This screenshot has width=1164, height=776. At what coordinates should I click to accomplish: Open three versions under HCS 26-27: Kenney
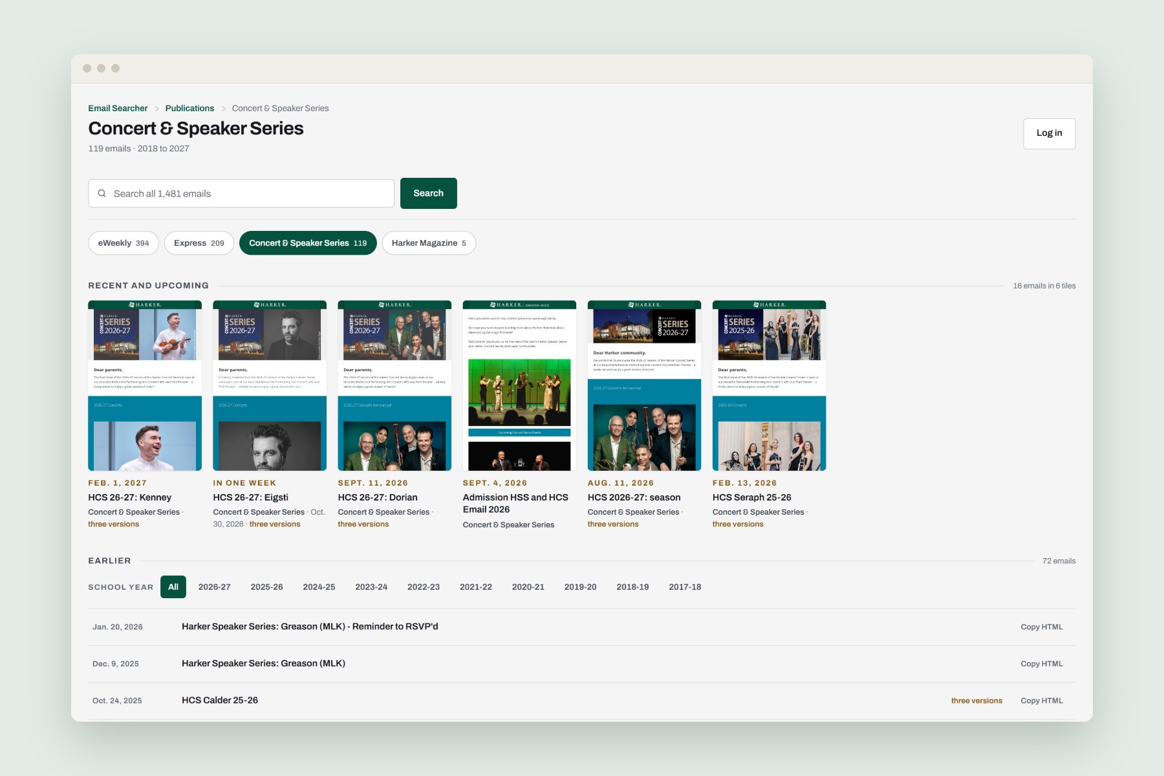[114, 524]
